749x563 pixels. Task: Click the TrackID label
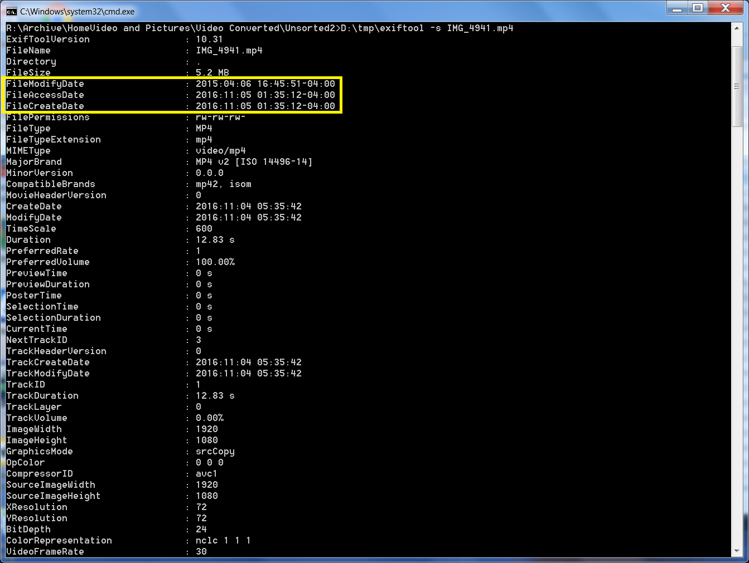click(26, 385)
